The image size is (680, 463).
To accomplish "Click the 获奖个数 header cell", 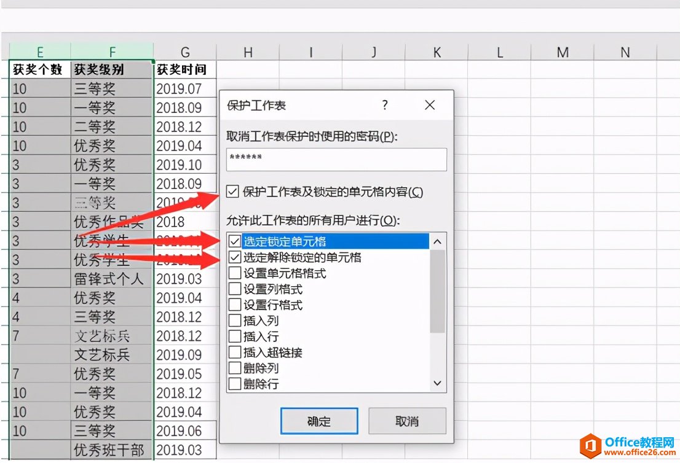I will coord(40,69).
